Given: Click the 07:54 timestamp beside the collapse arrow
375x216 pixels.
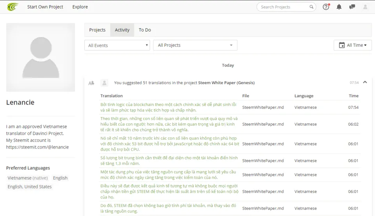Looking at the screenshot, I should [354, 83].
